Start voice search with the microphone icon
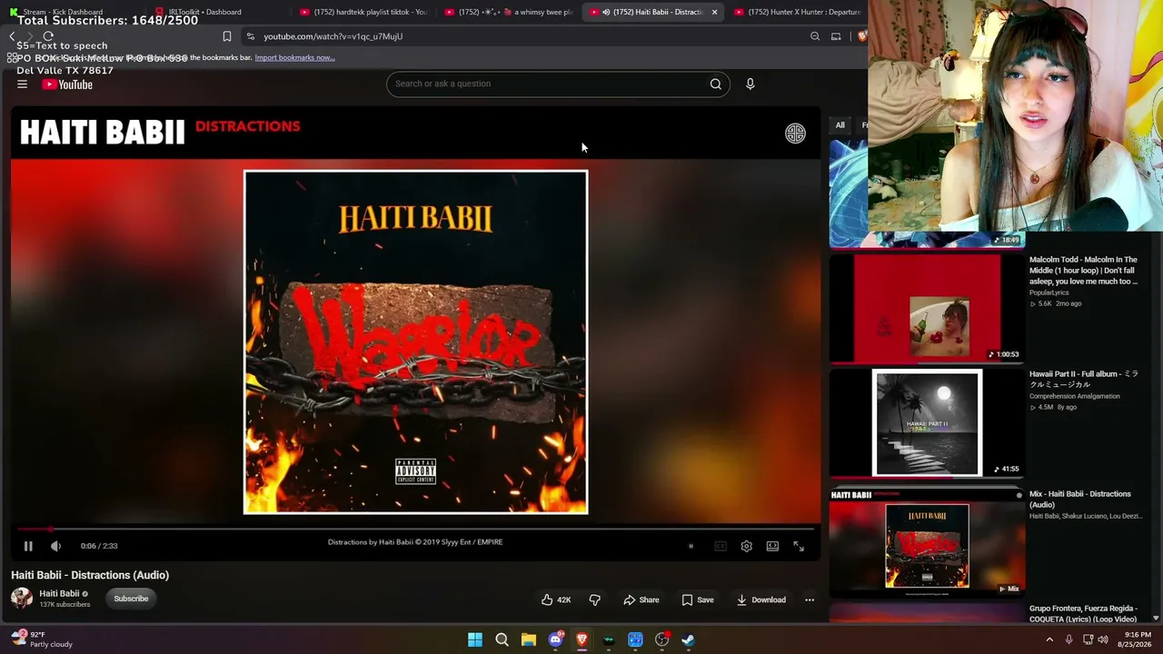The height and width of the screenshot is (654, 1163). [750, 84]
